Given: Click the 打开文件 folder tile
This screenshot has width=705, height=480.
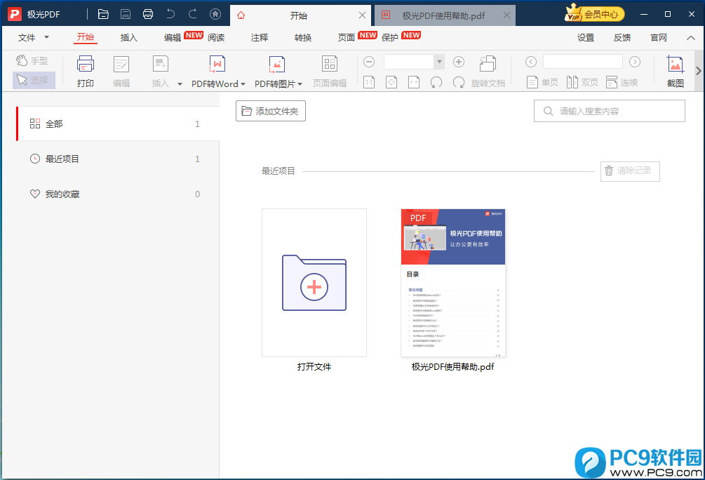Looking at the screenshot, I should coord(314,283).
